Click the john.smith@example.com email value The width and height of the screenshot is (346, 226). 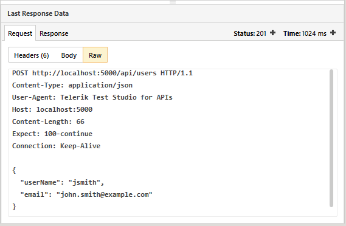[x=105, y=194]
